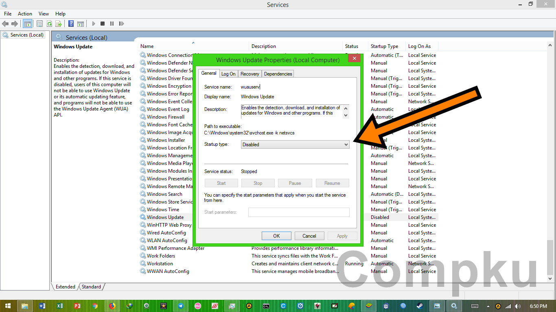
Task: Click OK in Windows Update Properties
Action: pos(276,236)
